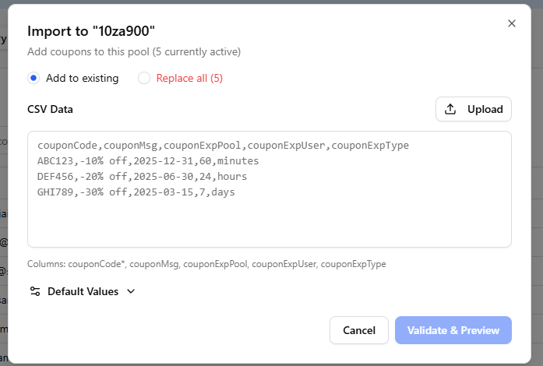Click the red Replace all (5) label
Screen dimensions: 543x366
pyautogui.click(x=189, y=78)
